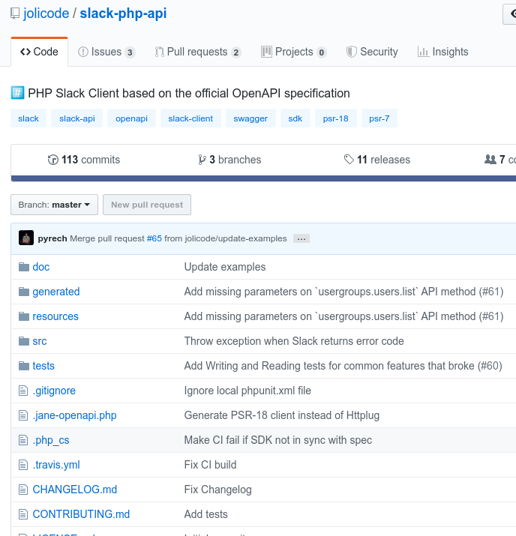Click 'Make CI fail if SDK not in sync' message
This screenshot has height=536, width=516.
tap(278, 440)
